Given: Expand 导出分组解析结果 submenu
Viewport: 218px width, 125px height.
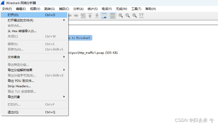Looking at the screenshot, I should click(x=34, y=70).
